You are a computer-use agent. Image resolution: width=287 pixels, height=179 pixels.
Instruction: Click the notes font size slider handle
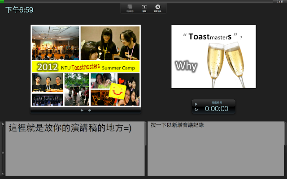[3, 153]
